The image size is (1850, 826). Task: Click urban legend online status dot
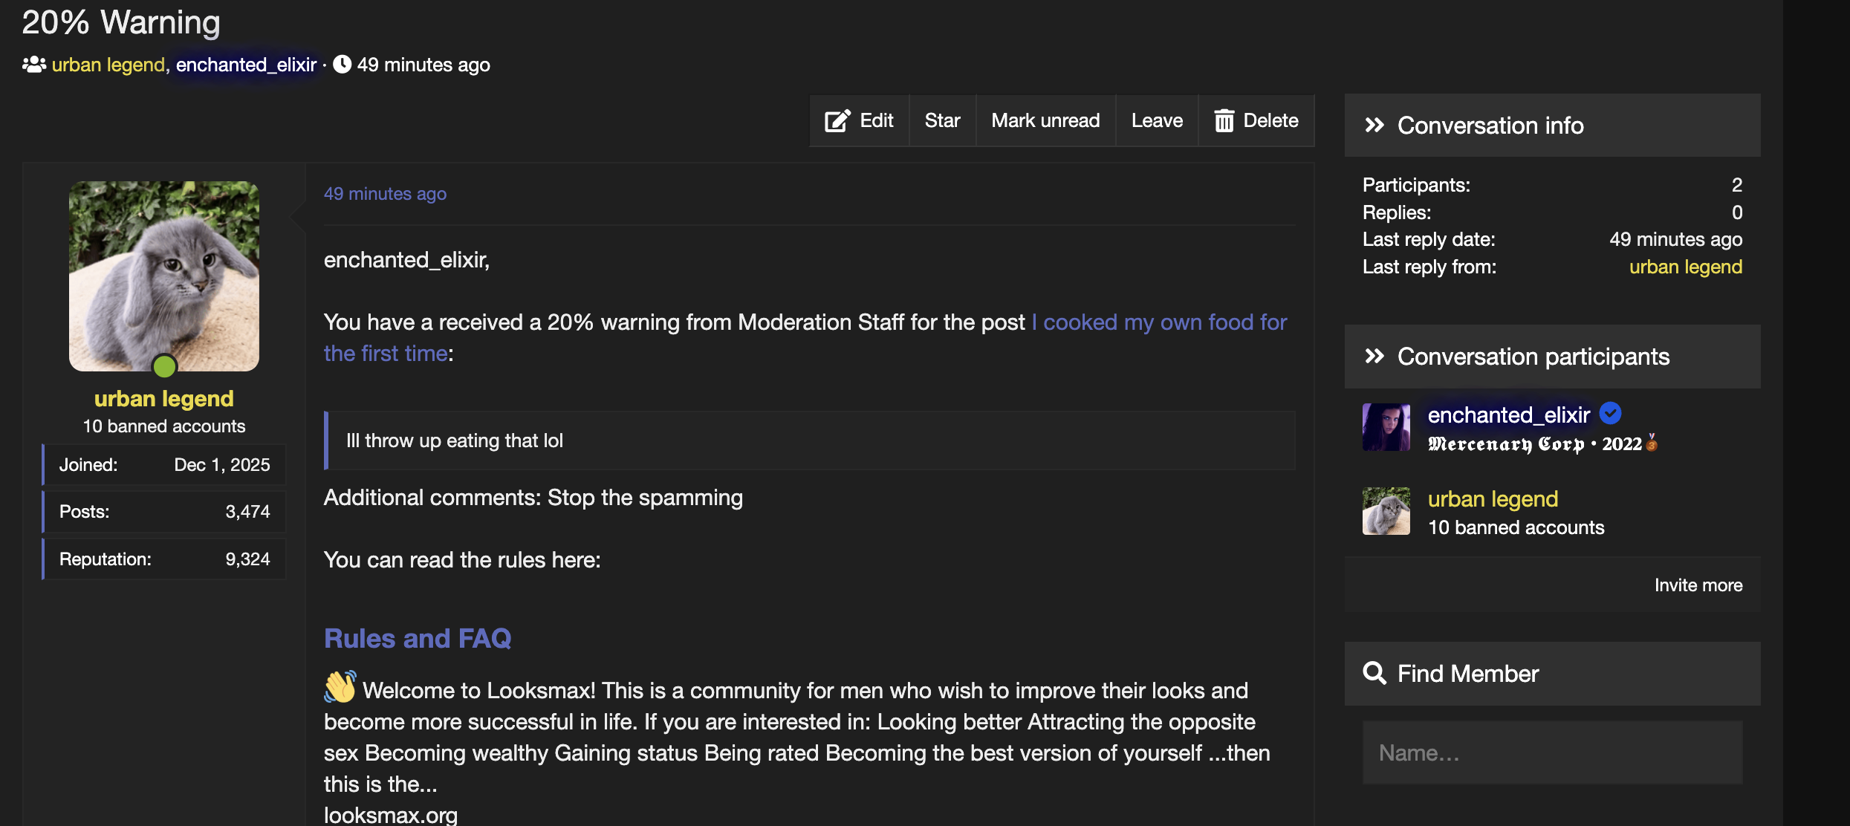164,366
